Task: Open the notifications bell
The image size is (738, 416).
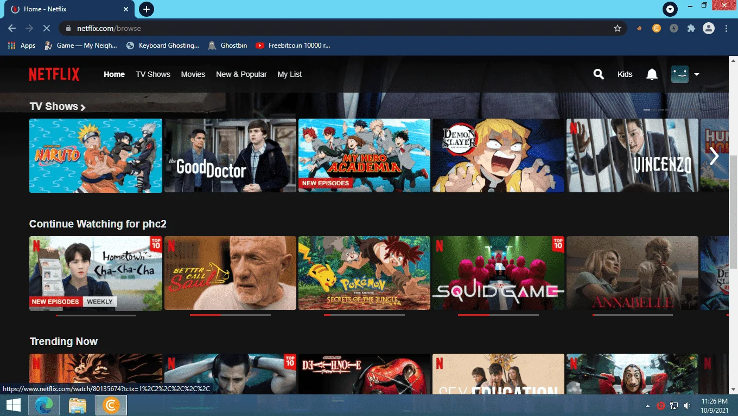Action: [x=652, y=74]
